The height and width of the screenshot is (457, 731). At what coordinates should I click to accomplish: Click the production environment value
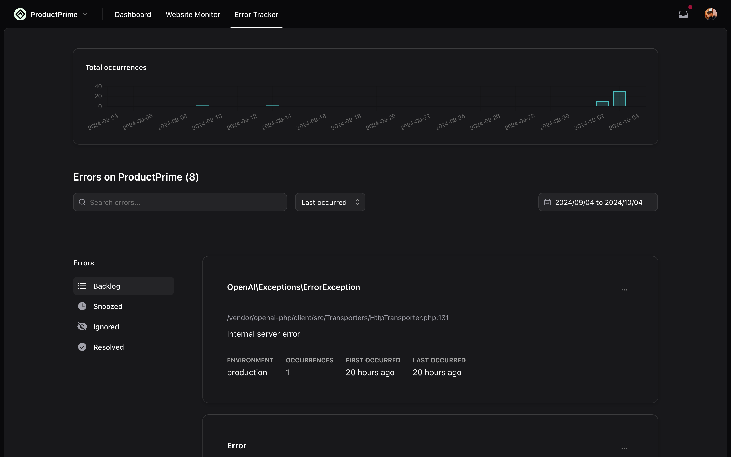[247, 373]
